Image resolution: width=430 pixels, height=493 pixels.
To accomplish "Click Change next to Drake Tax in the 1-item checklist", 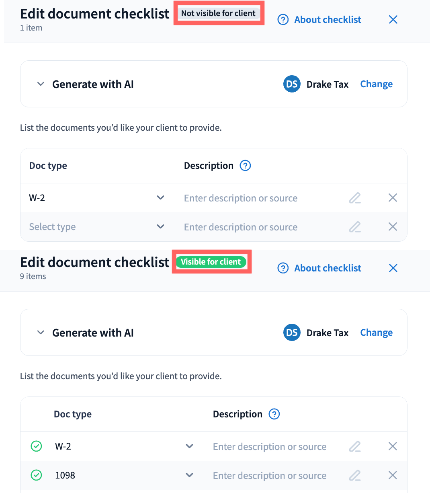I will click(x=376, y=84).
